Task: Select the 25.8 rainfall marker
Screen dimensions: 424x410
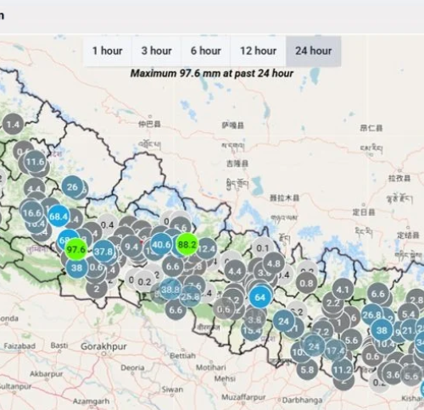Action: tap(190, 296)
